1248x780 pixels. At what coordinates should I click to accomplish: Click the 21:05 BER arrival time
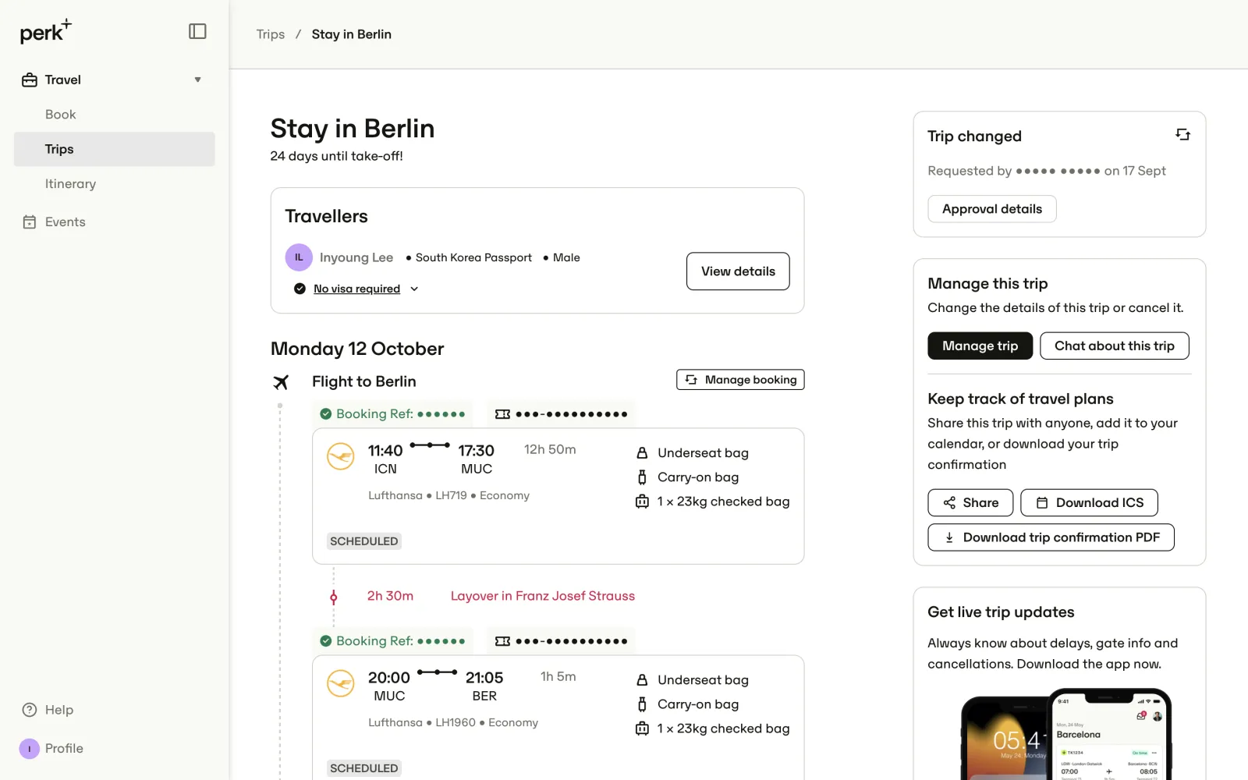[484, 686]
